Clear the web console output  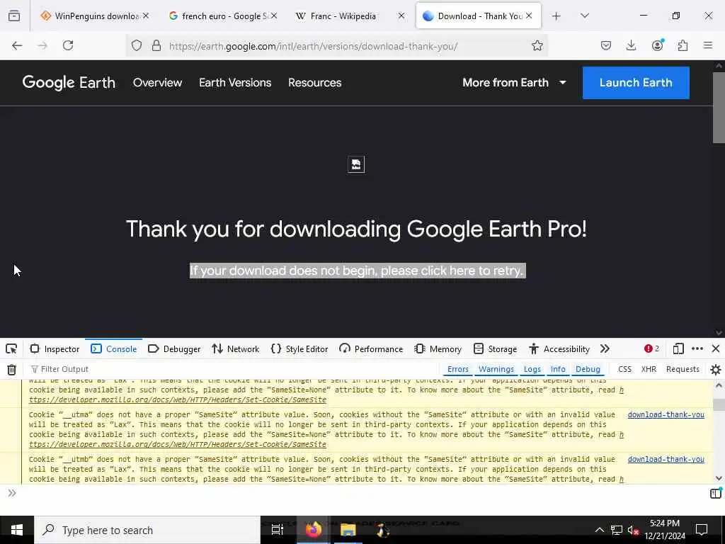pyautogui.click(x=11, y=369)
